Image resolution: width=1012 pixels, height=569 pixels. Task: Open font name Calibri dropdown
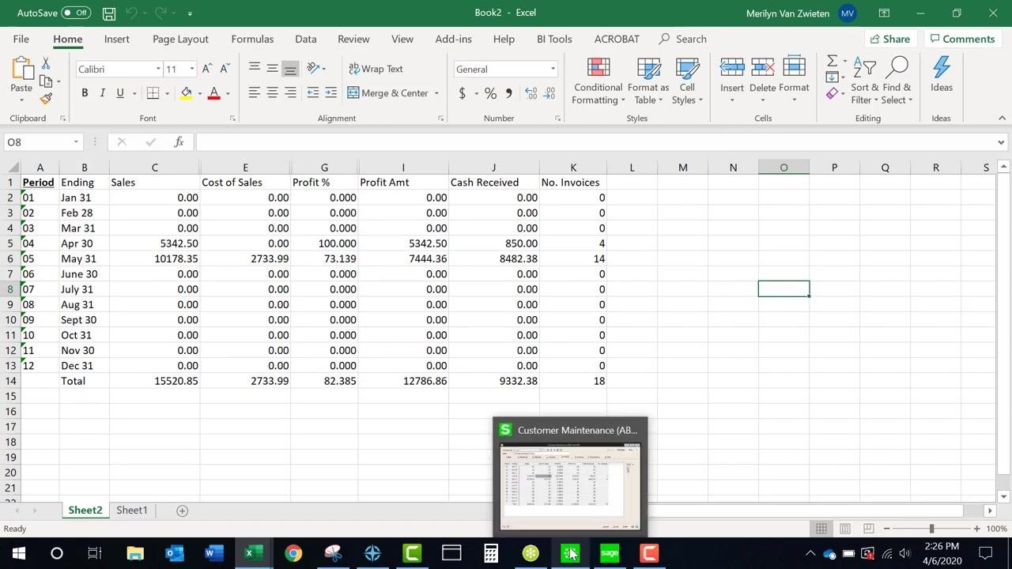click(x=158, y=70)
